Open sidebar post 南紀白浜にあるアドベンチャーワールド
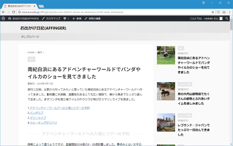 click(x=194, y=65)
